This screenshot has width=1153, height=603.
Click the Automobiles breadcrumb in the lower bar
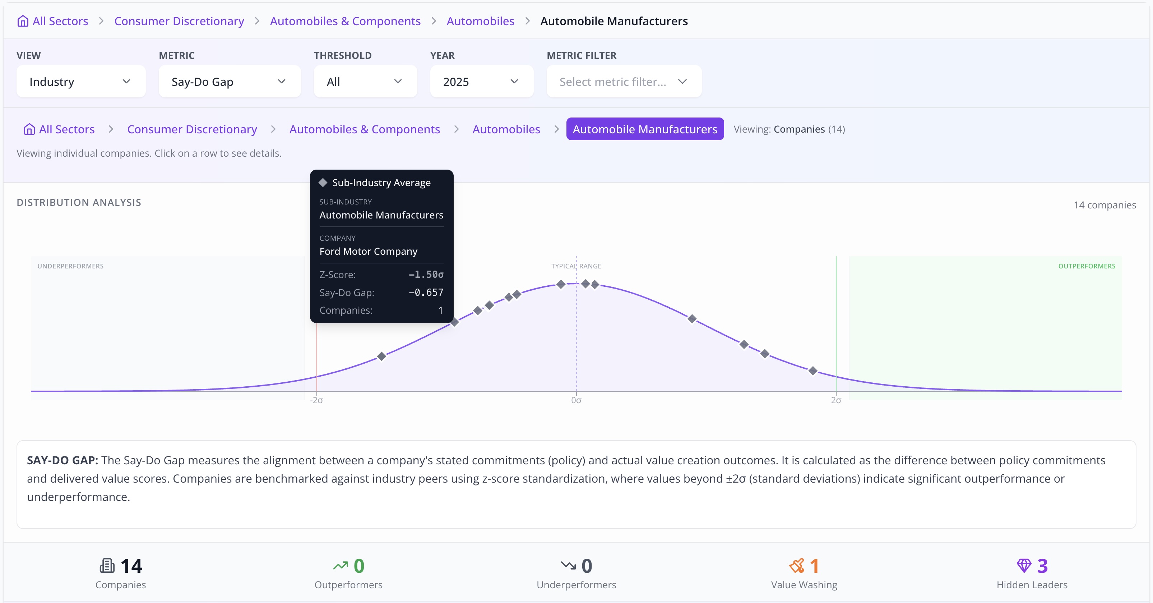[506, 129]
